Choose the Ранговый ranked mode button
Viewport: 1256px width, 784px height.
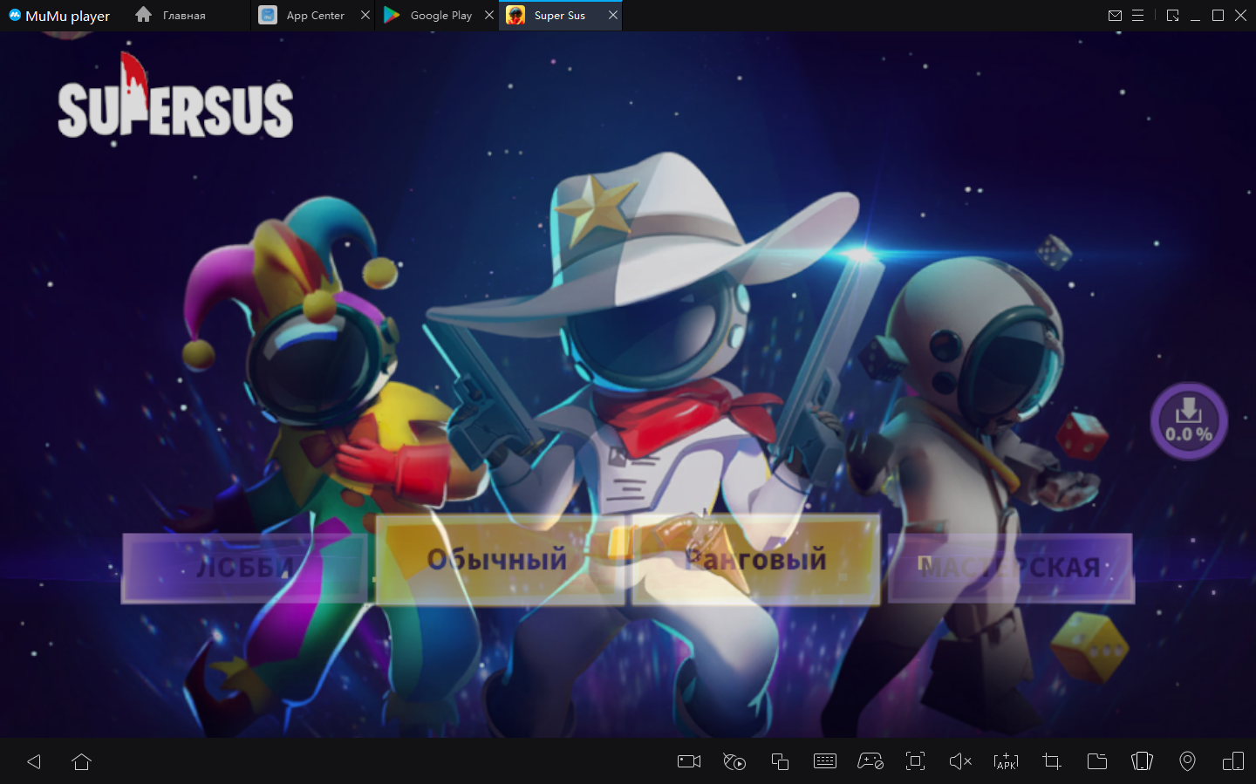pos(755,560)
